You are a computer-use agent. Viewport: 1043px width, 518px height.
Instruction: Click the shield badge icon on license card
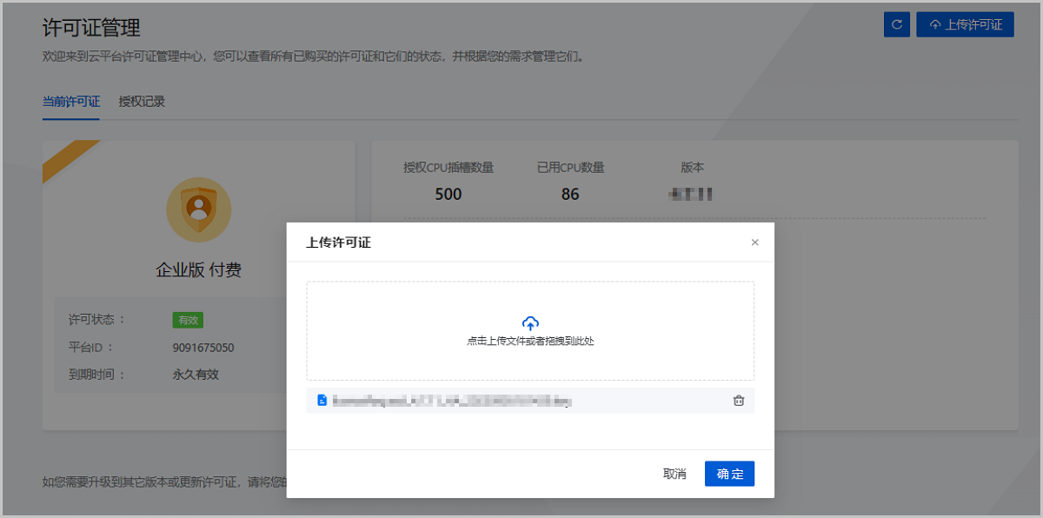[198, 209]
